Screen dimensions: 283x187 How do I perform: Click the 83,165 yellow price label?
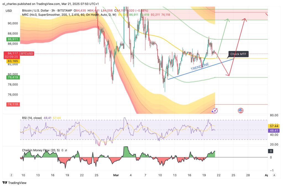12,61
